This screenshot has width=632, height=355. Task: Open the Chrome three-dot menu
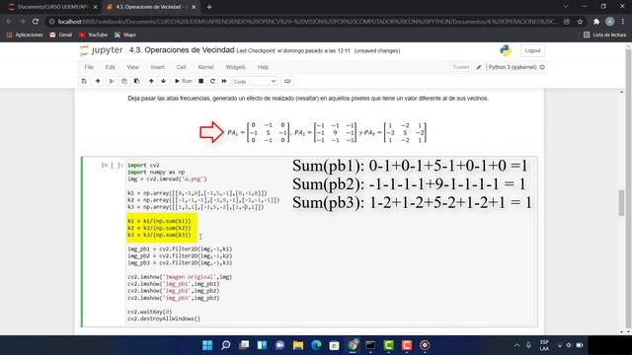coord(623,22)
